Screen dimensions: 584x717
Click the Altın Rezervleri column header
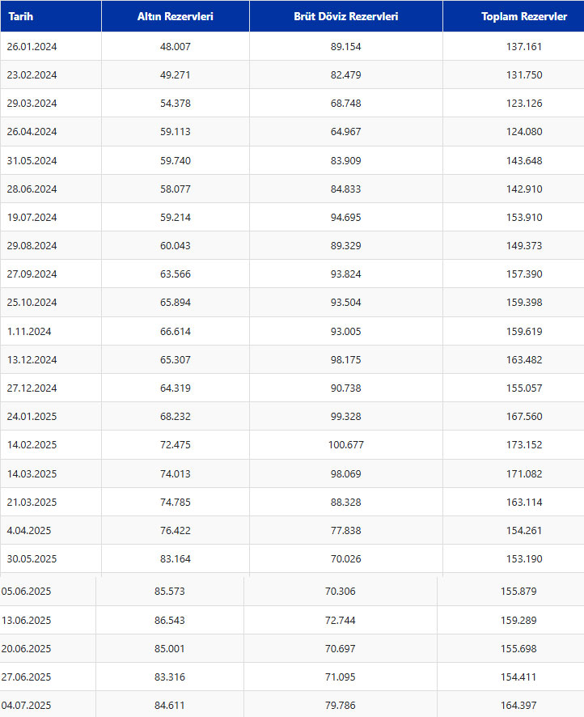click(176, 16)
